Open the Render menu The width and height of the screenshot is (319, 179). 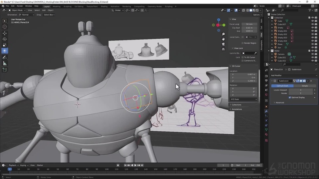[20, 6]
